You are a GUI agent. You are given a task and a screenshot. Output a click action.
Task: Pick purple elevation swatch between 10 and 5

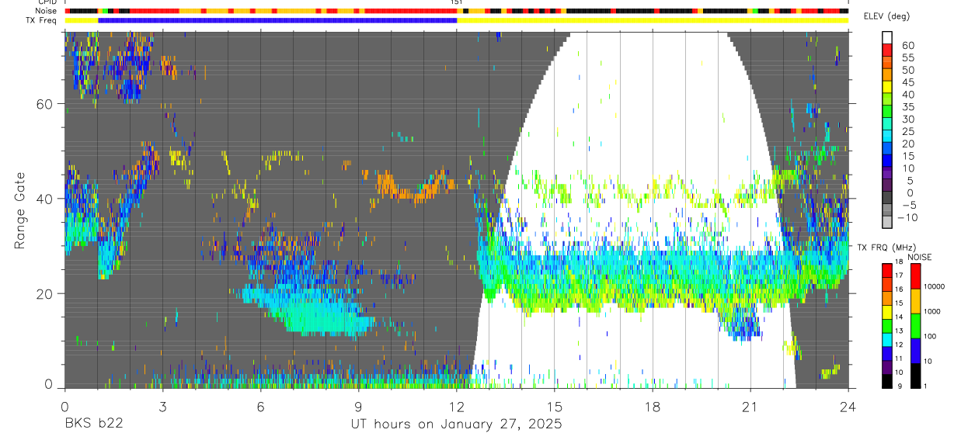point(887,174)
